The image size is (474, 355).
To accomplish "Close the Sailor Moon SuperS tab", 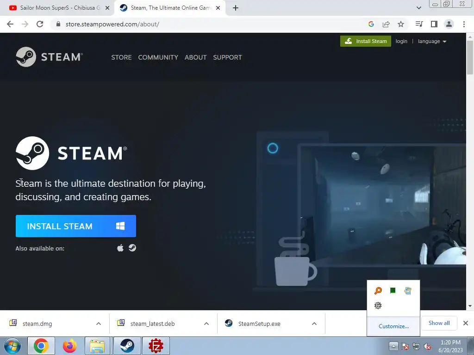I will (x=107, y=8).
